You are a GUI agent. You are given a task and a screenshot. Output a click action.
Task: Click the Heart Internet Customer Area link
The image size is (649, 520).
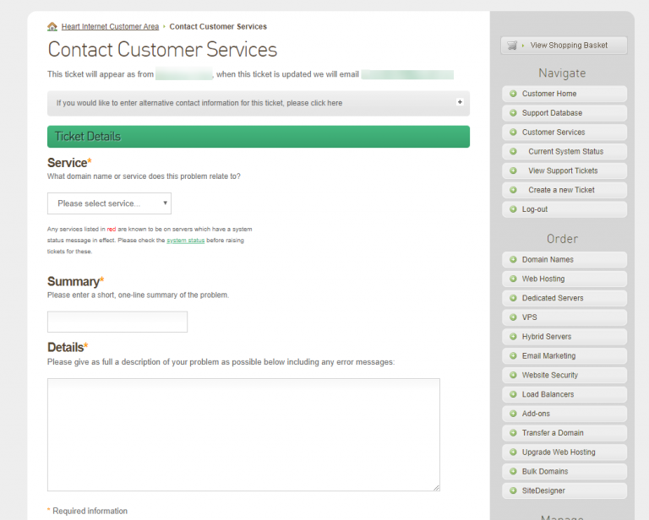(x=110, y=27)
